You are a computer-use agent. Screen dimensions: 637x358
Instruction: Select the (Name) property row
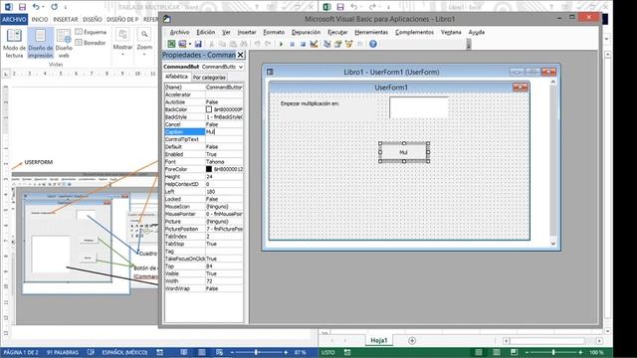pos(203,87)
